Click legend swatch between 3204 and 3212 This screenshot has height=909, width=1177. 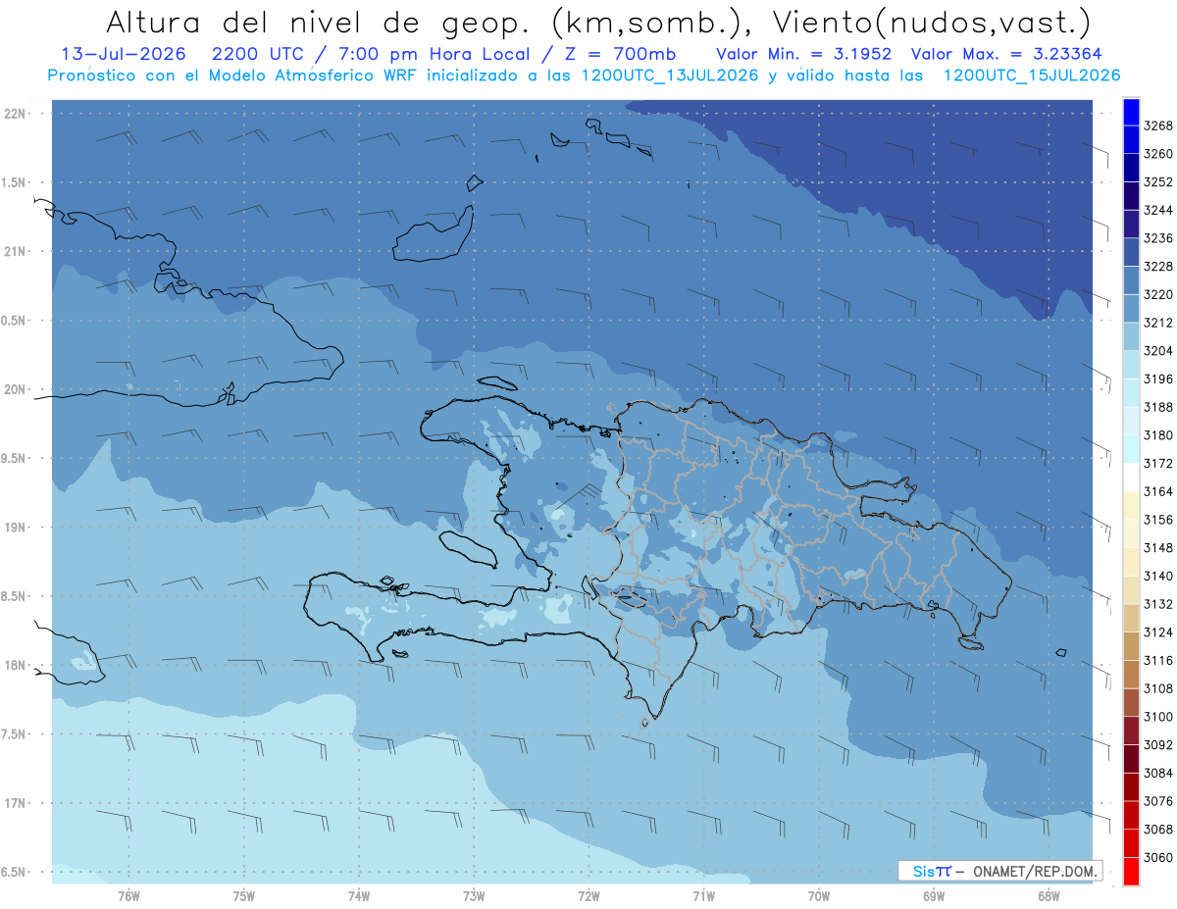tap(1131, 336)
